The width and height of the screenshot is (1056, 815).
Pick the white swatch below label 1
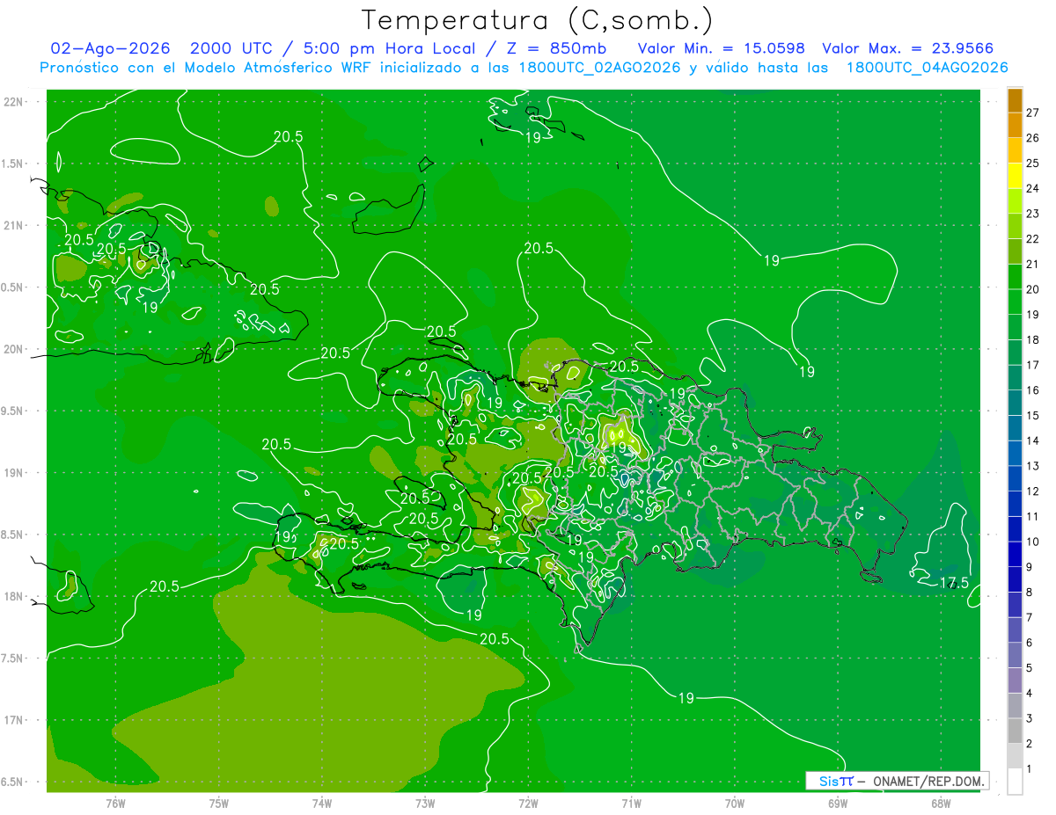pos(1015,782)
